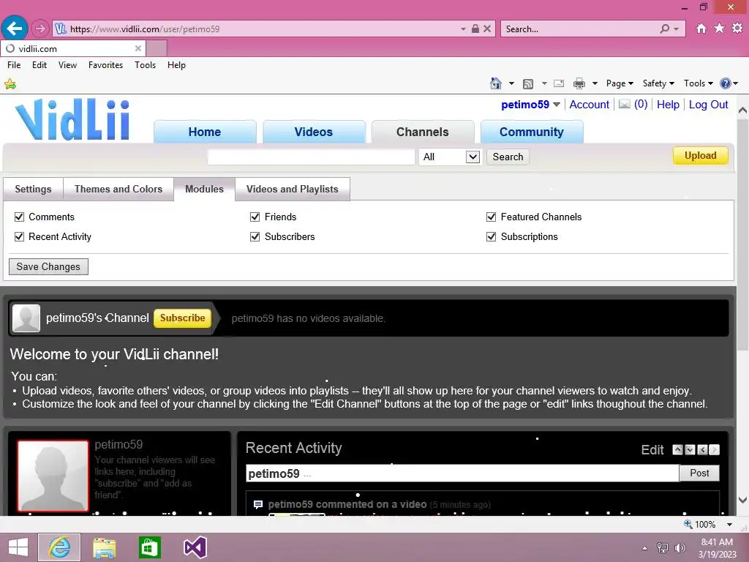Switch to Themes and Colors tab

[118, 190]
